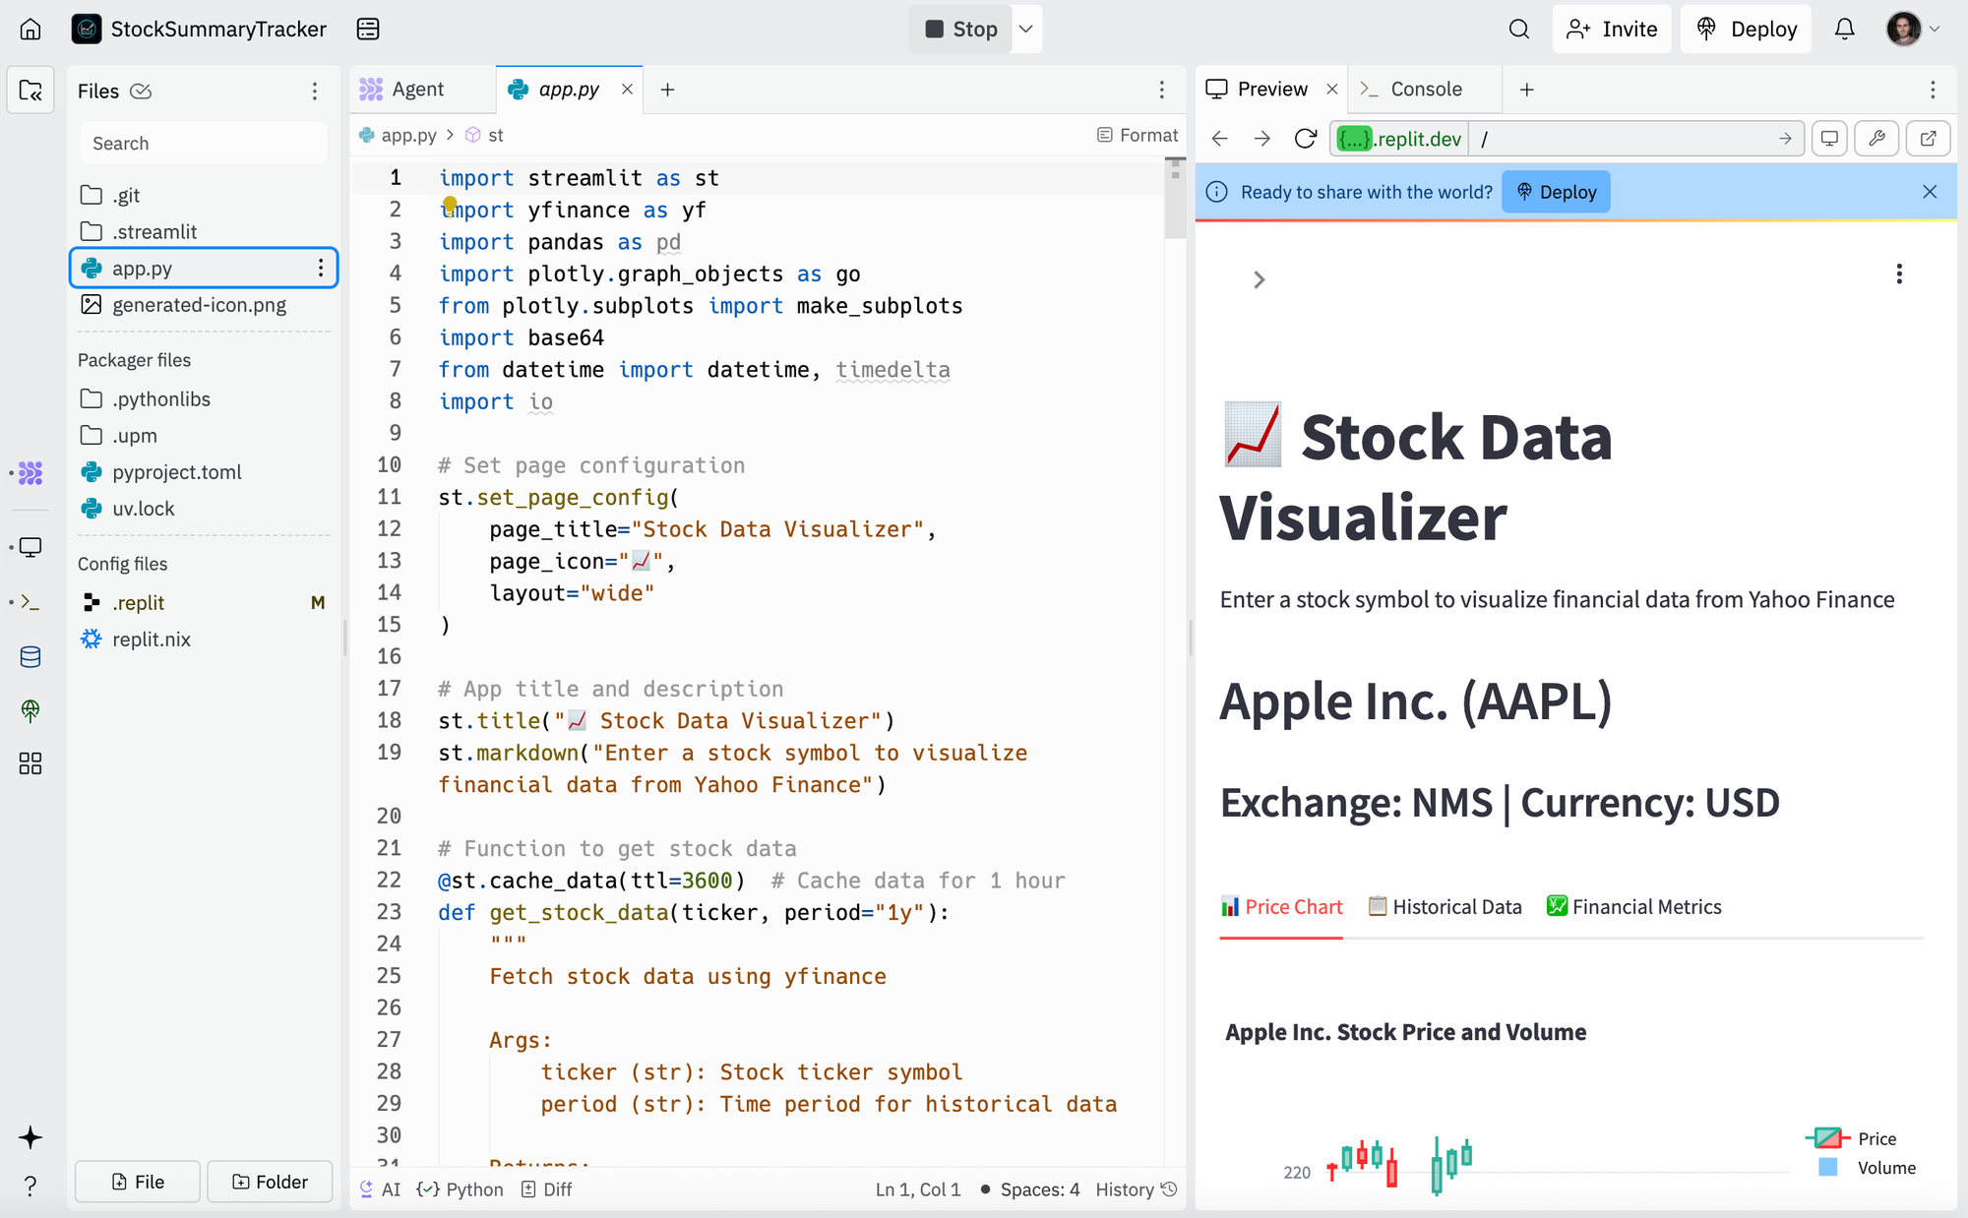Toggle the Volume legend entry in chart
The height and width of the screenshot is (1218, 1968).
1870,1168
